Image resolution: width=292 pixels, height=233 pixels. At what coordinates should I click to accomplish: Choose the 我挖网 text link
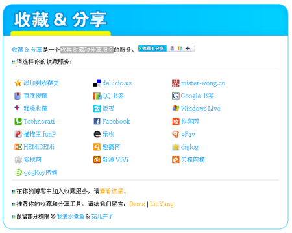pyautogui.click(x=32, y=160)
